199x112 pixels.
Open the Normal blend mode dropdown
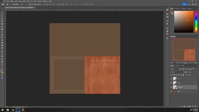[177, 72]
